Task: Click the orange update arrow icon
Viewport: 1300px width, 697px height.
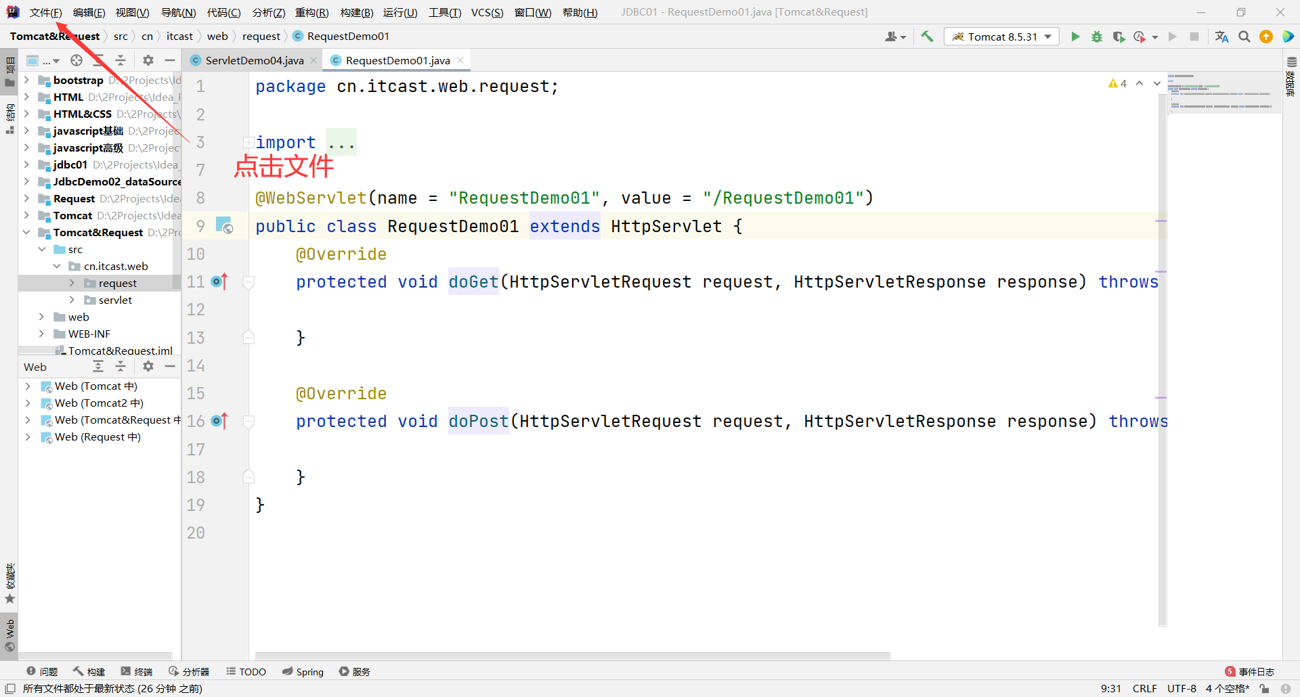Action: (x=1266, y=37)
